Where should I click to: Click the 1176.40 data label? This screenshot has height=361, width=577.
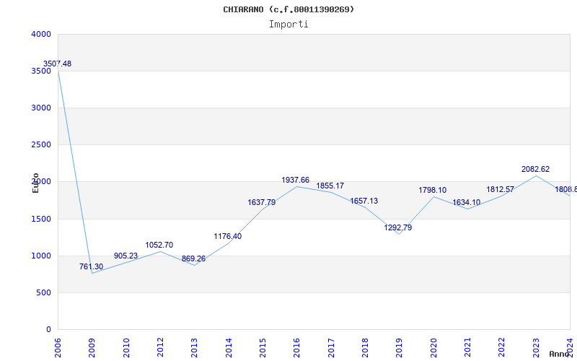tap(228, 237)
